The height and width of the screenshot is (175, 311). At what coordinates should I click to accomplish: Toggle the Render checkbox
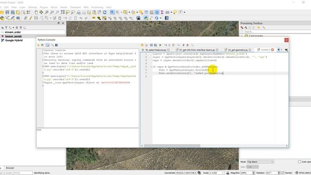tap(283, 173)
